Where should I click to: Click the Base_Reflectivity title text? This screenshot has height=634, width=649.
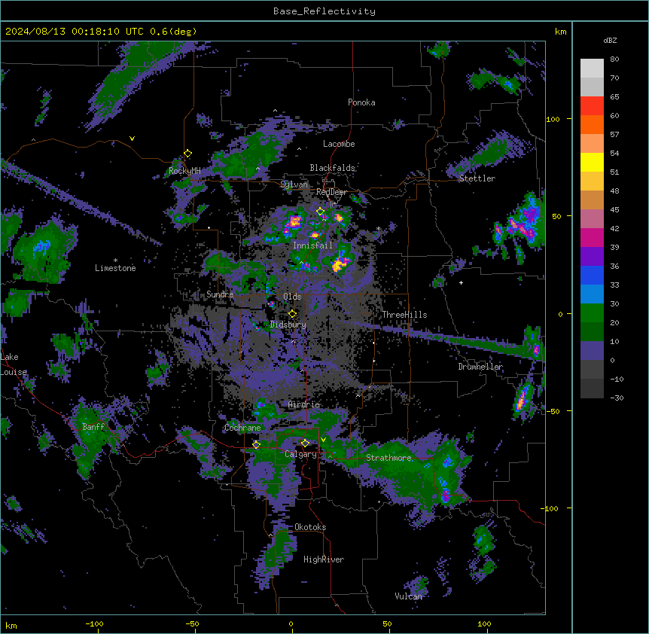pyautogui.click(x=324, y=11)
